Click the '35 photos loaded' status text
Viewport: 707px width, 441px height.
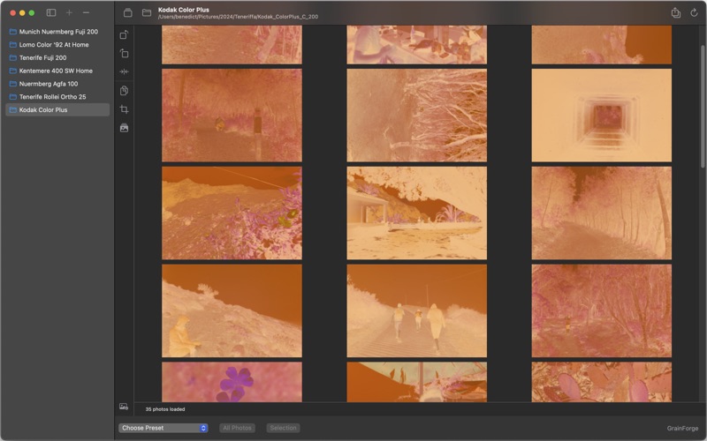(165, 409)
